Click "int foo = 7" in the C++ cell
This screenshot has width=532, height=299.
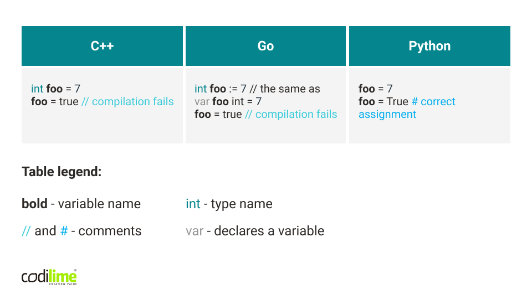[x=56, y=89]
